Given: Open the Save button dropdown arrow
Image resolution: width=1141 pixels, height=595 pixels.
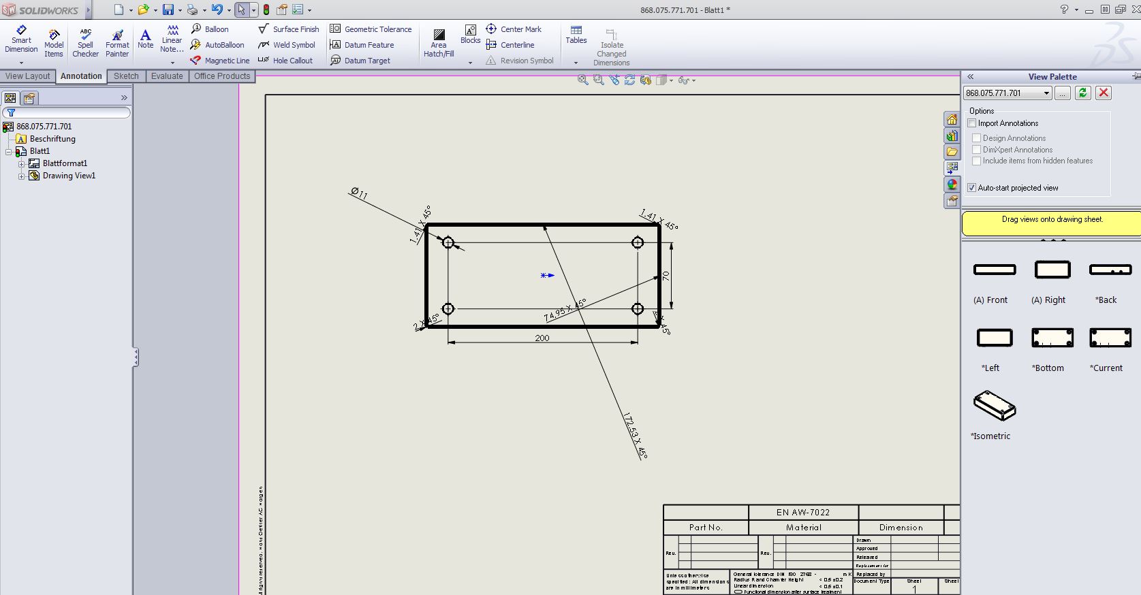Looking at the screenshot, I should click(x=180, y=10).
